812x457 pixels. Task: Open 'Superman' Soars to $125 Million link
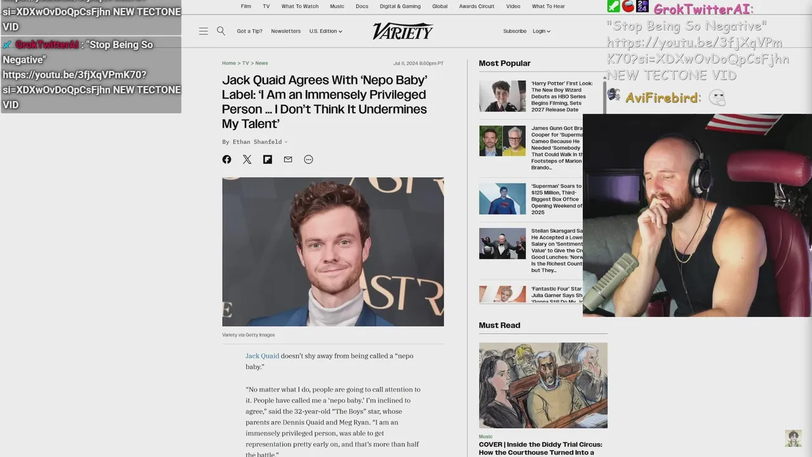coord(556,199)
